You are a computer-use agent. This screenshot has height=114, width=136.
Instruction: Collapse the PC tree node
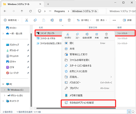3,84
